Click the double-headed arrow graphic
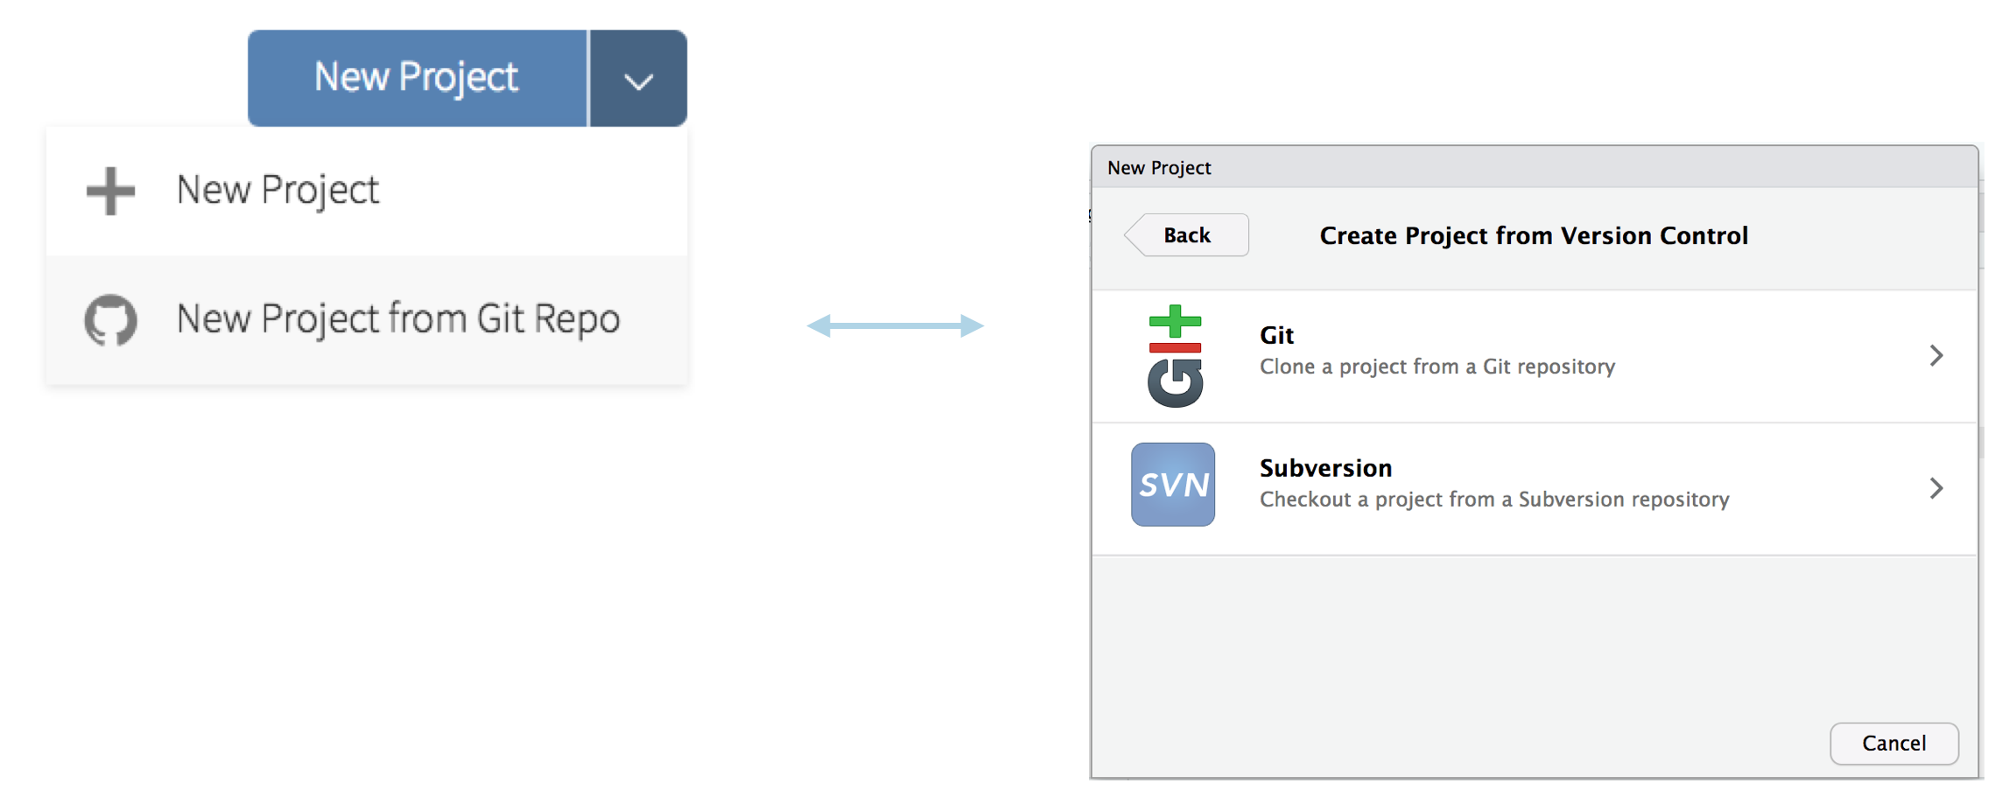 (895, 325)
